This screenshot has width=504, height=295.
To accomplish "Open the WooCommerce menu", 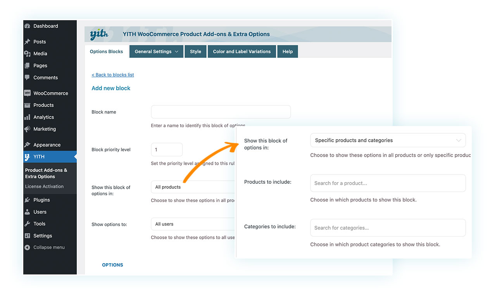I will point(50,93).
